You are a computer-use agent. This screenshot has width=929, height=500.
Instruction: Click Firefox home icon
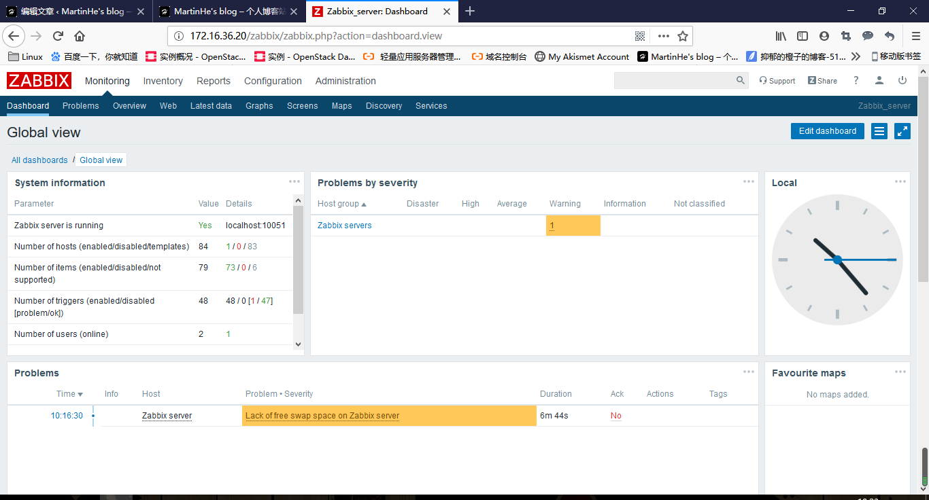click(80, 36)
